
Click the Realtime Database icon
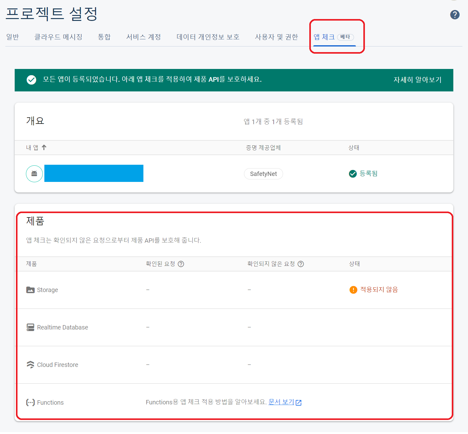30,327
